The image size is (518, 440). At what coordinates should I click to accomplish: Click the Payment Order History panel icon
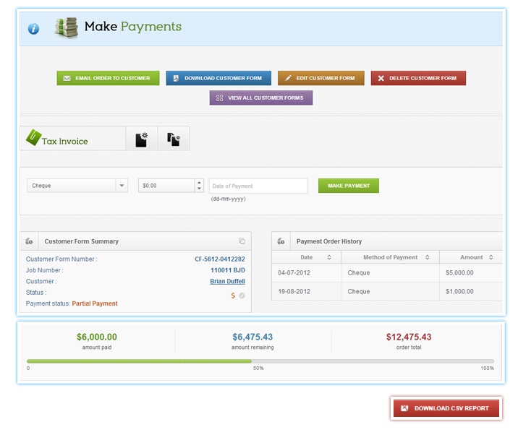coord(281,241)
